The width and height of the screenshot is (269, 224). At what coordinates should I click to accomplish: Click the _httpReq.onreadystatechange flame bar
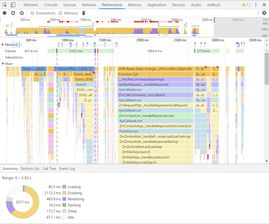155,79
